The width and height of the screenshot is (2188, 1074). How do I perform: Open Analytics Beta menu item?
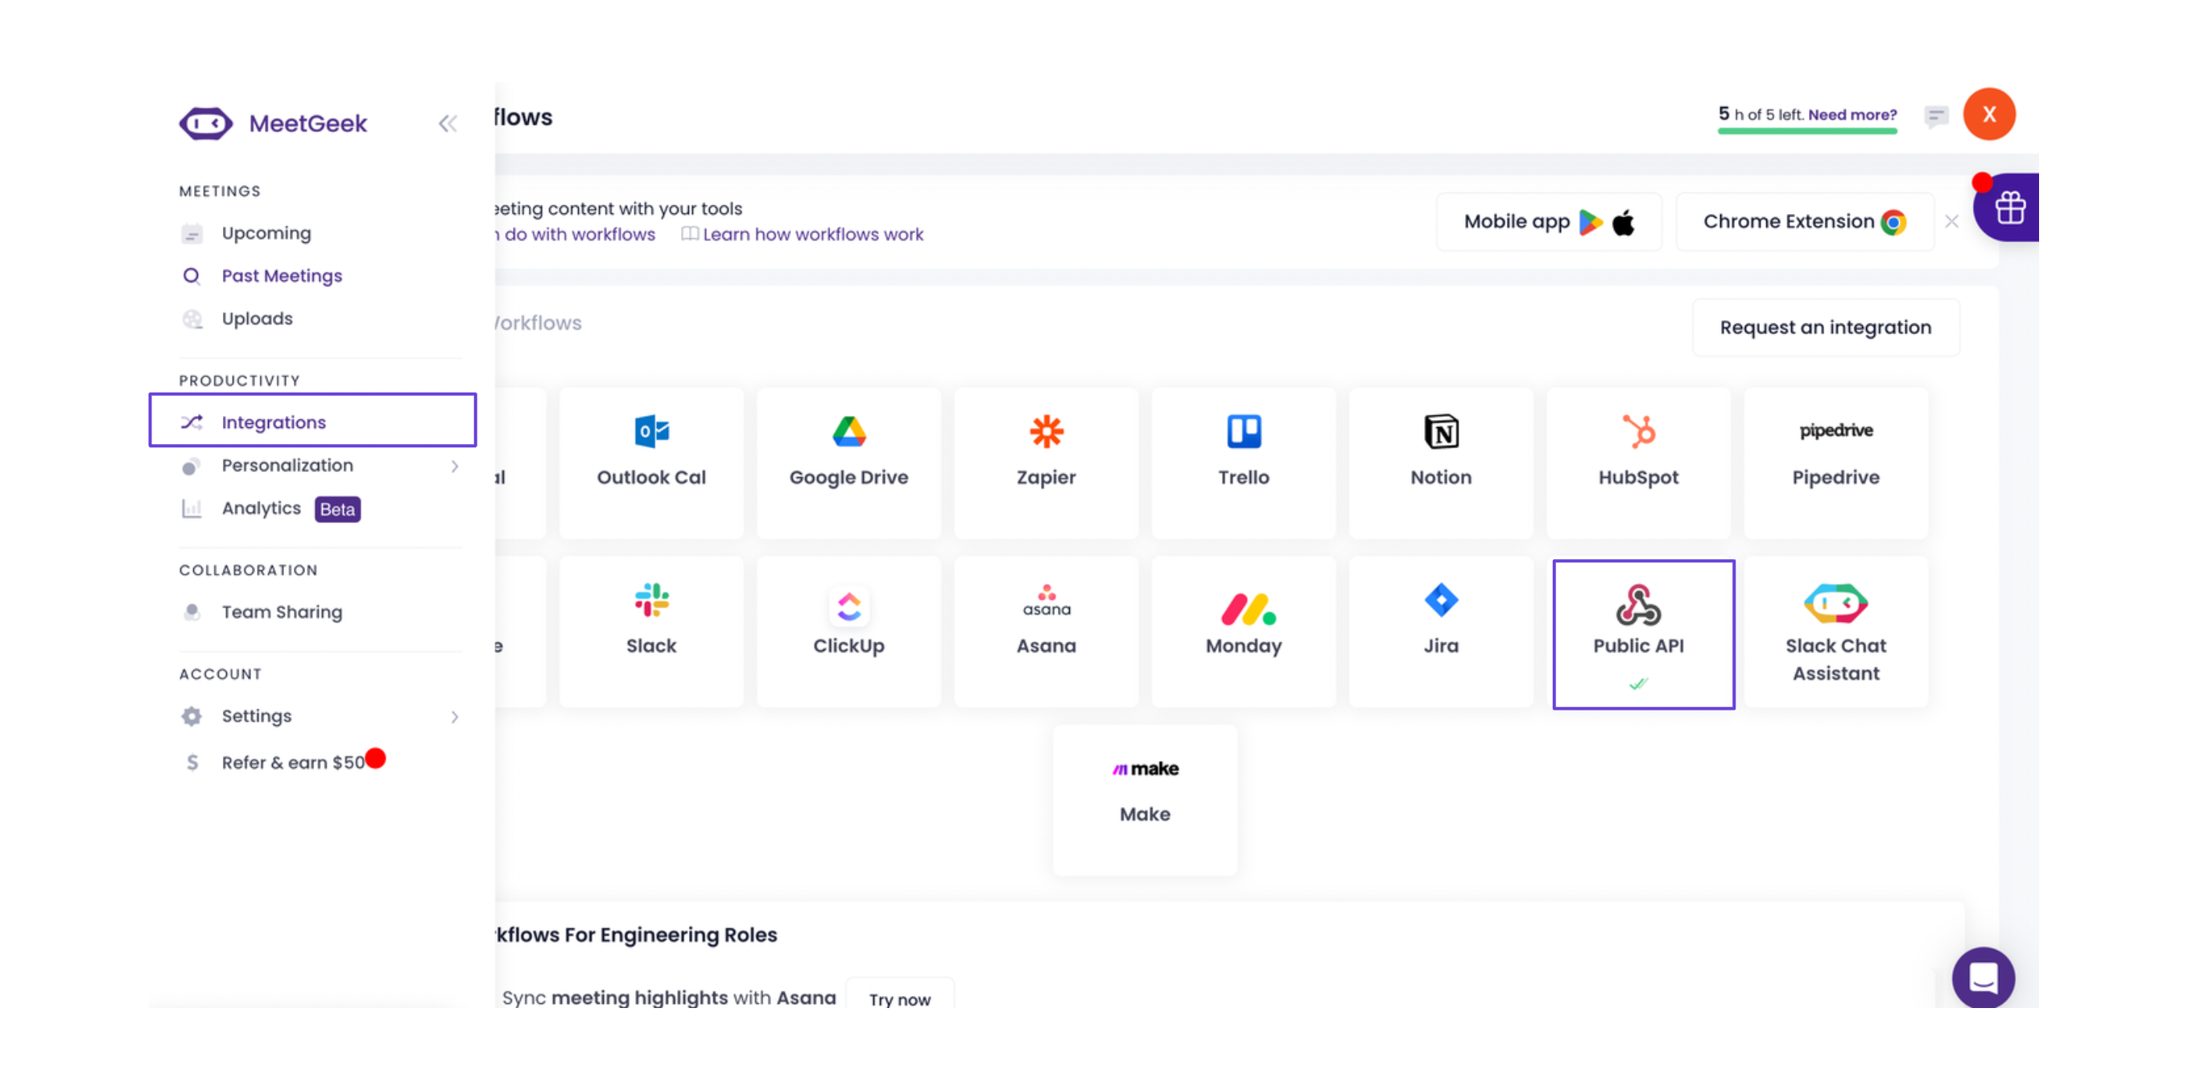tap(262, 508)
